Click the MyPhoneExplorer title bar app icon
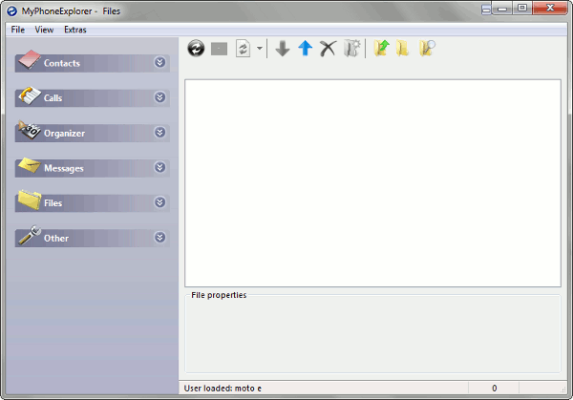The image size is (573, 400). tap(11, 11)
